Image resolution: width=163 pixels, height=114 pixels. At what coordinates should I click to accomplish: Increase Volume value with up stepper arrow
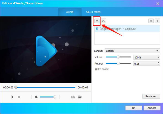(158, 56)
